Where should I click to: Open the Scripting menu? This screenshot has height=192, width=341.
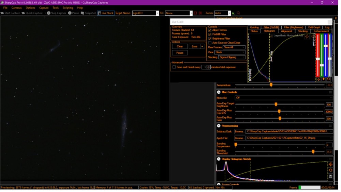pyautogui.click(x=68, y=8)
